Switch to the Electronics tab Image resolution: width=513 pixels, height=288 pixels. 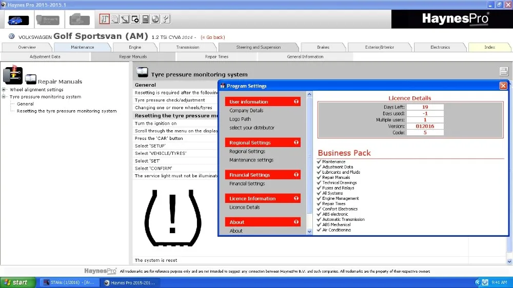(x=440, y=47)
